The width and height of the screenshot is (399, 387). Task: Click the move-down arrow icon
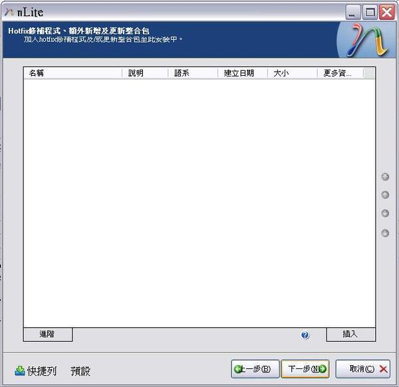385,213
